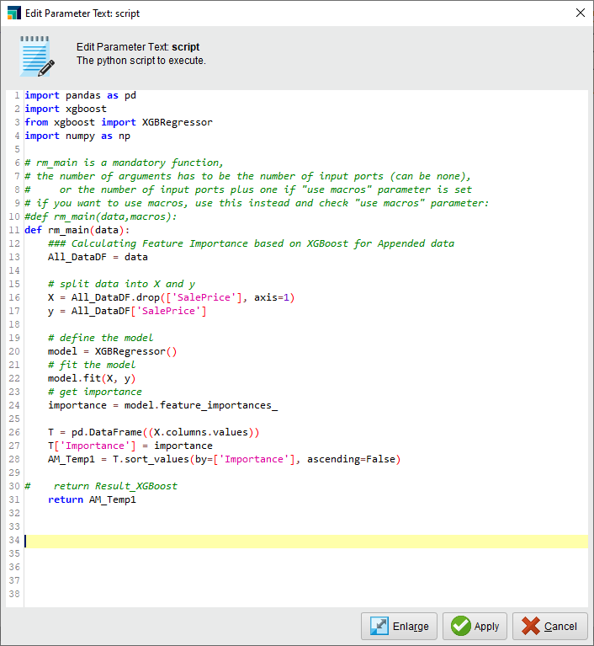Image resolution: width=594 pixels, height=646 pixels.
Task: Click line 'model.fit(X, y)'
Action: [92, 378]
